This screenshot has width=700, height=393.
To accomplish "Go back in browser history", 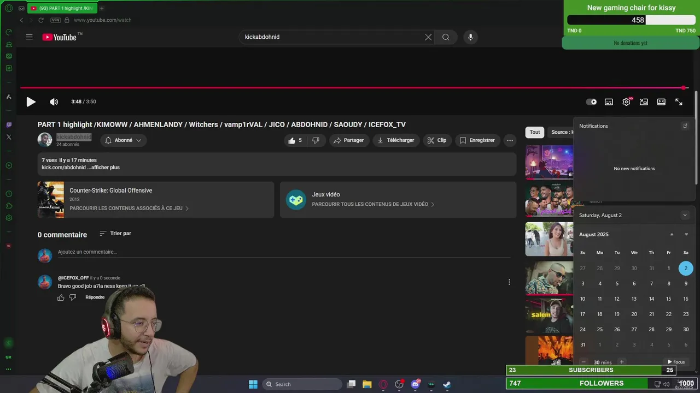I will coord(21,20).
